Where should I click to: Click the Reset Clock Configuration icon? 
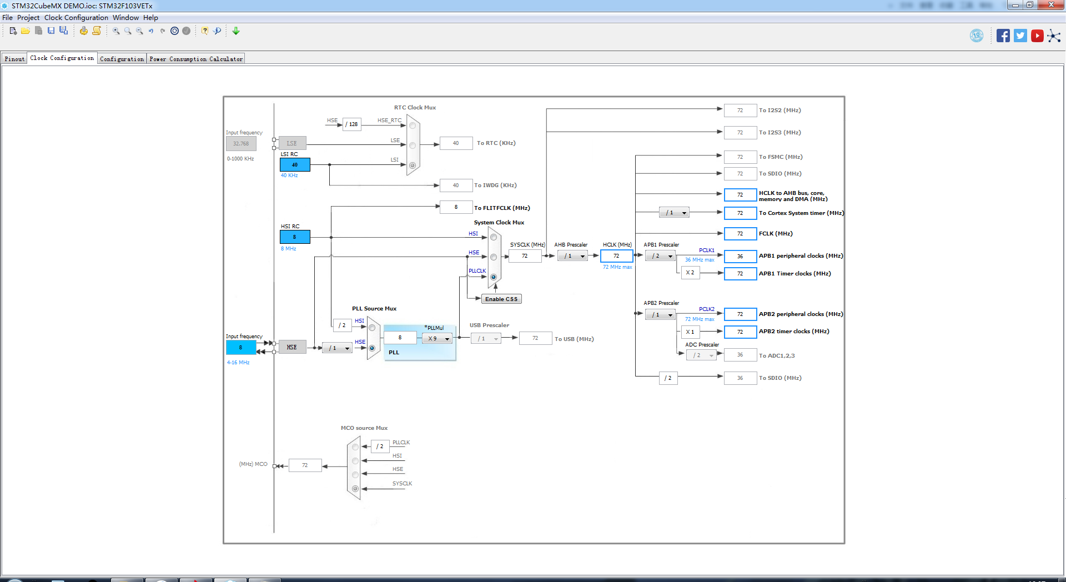click(x=174, y=31)
